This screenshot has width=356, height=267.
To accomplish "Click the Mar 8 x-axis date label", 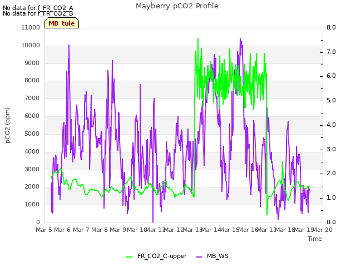I will 100,230.
